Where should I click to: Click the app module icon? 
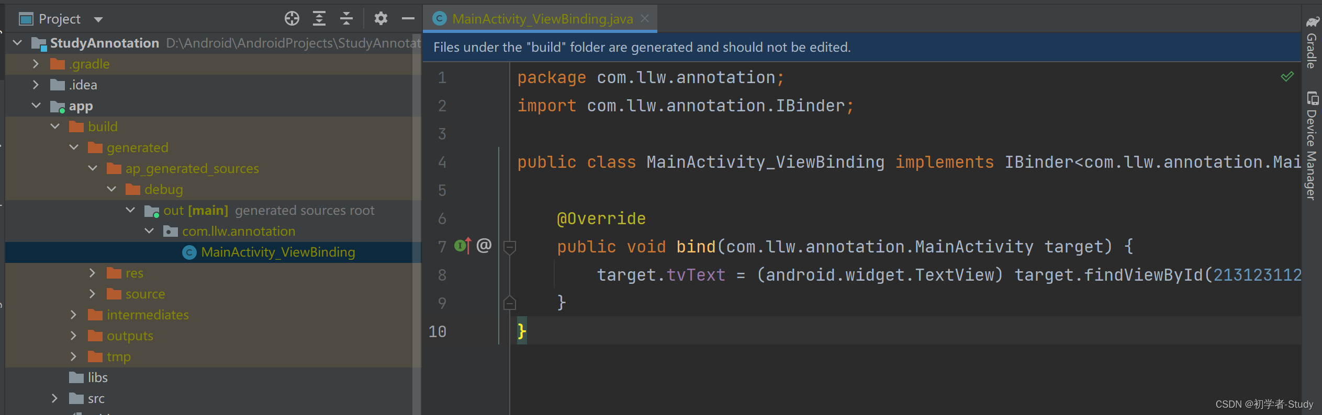pyautogui.click(x=58, y=106)
